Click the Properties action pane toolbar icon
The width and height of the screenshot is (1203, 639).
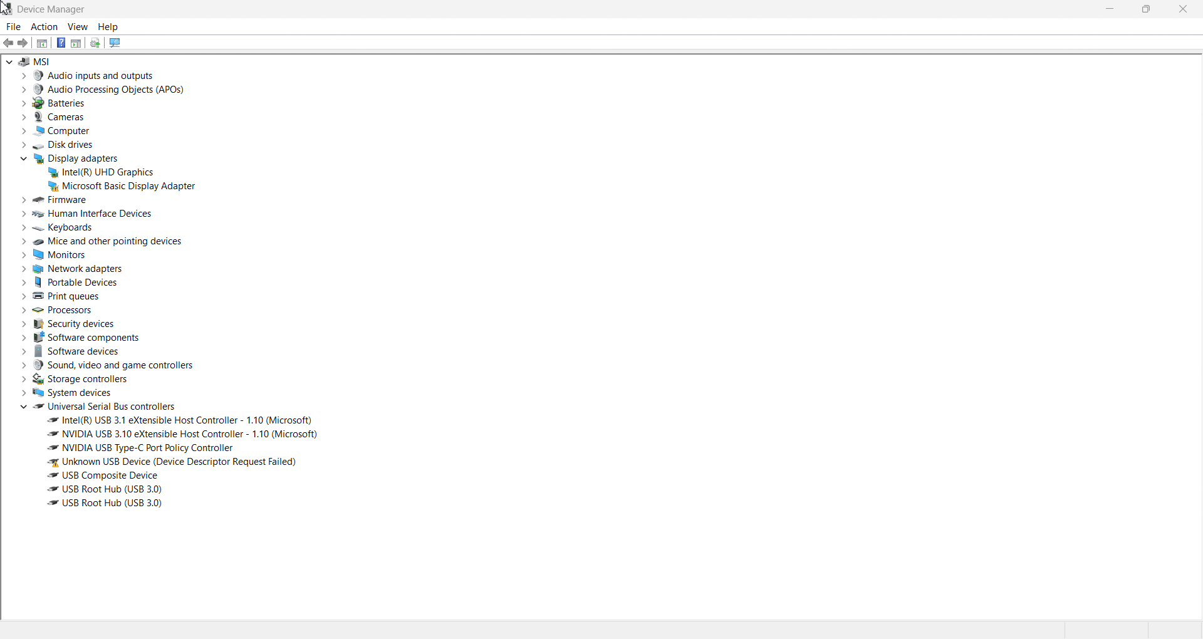tap(76, 43)
